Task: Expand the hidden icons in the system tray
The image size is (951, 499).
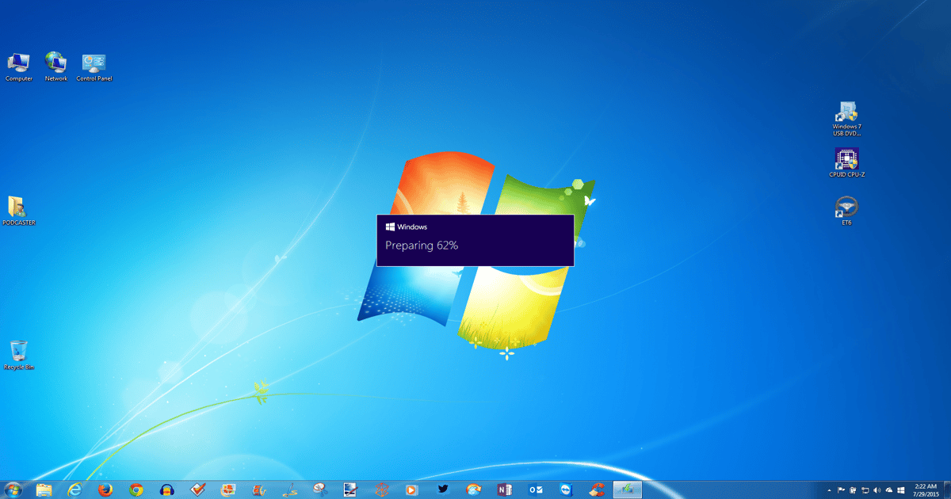Action: [x=830, y=489]
